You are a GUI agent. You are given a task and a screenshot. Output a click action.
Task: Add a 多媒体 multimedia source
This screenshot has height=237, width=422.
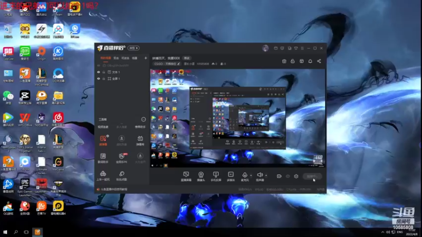231,176
